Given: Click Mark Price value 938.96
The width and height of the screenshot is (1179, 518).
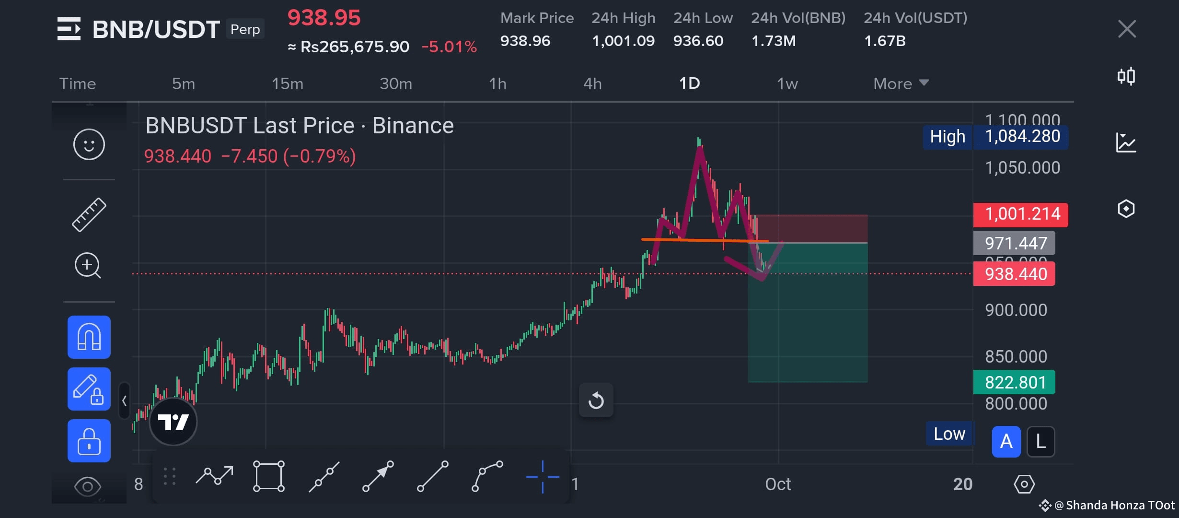Looking at the screenshot, I should (x=525, y=41).
